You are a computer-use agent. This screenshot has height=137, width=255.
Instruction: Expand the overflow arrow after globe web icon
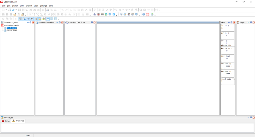pos(155,15)
